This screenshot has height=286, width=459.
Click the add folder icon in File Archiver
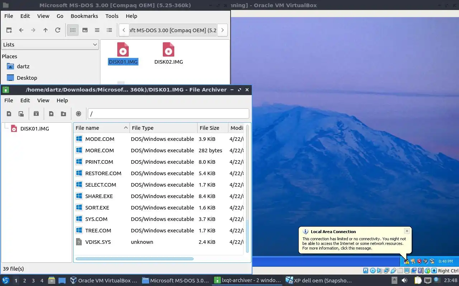(x=63, y=114)
